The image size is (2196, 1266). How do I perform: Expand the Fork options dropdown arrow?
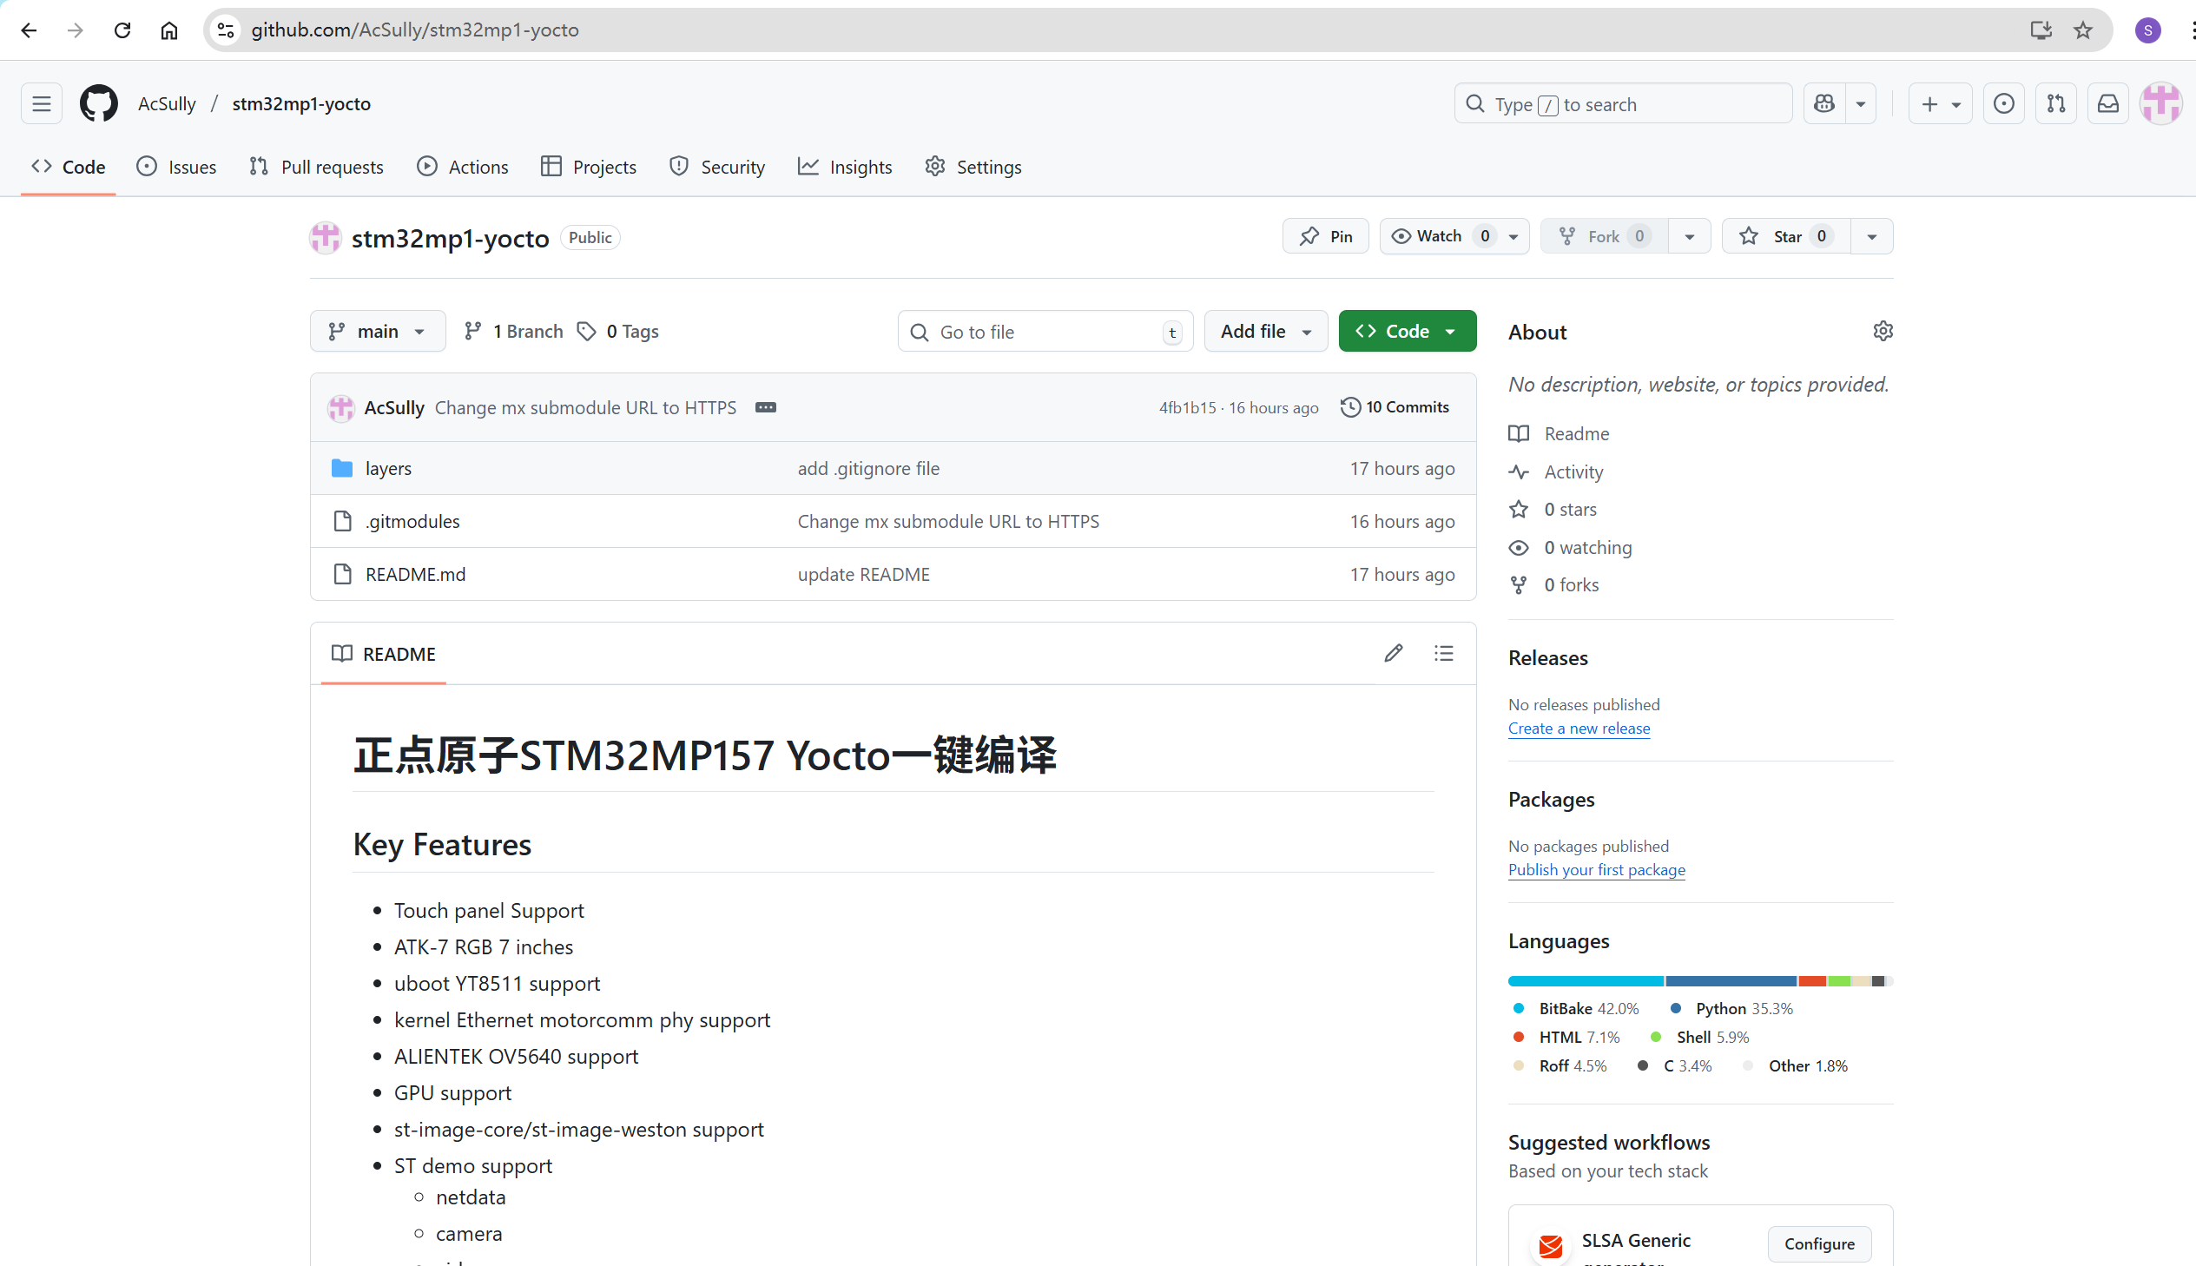point(1689,236)
